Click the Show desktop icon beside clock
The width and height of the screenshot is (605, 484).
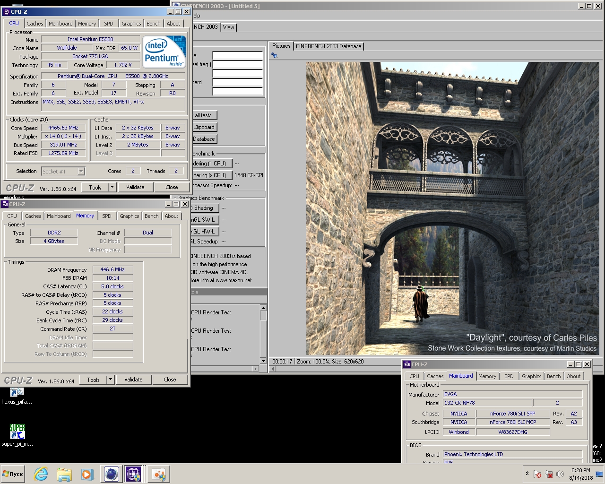[599, 474]
